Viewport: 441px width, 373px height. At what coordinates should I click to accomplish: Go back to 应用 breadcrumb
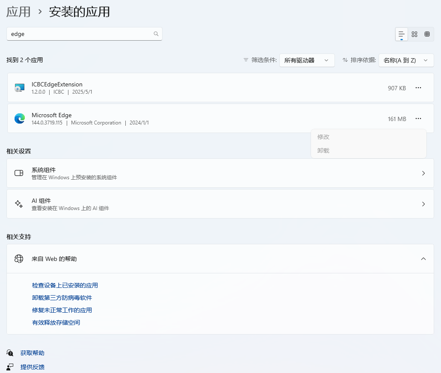[18, 12]
